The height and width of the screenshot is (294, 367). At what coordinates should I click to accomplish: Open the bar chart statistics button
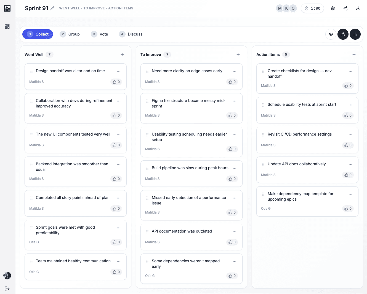tap(355, 34)
